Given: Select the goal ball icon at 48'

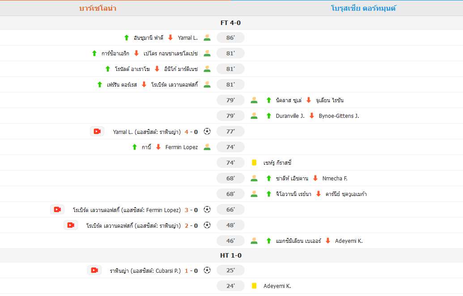Looking at the screenshot, I should click(x=207, y=225).
